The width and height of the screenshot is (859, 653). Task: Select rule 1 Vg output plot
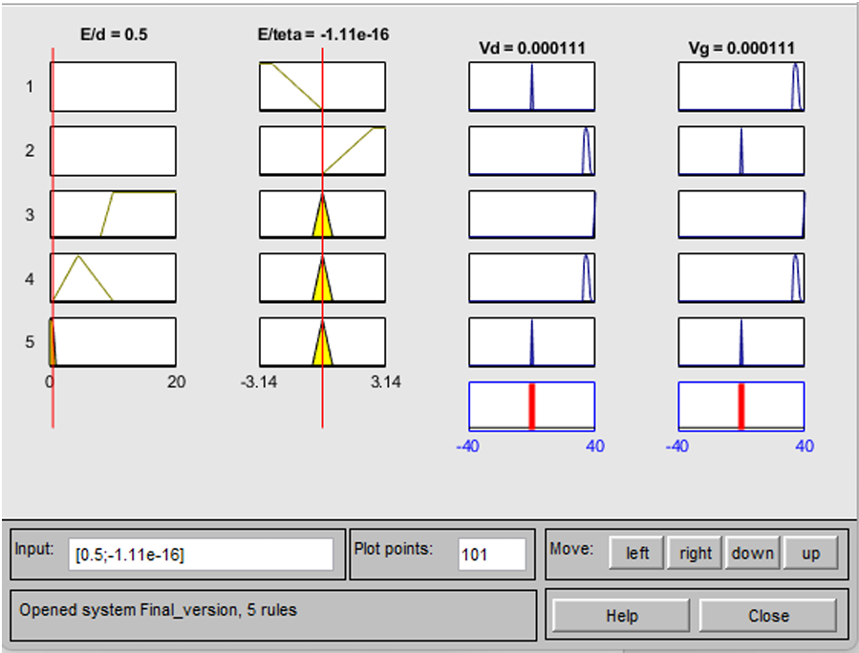(x=741, y=87)
